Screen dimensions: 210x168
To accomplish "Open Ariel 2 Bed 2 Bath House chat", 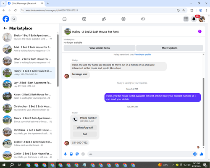I will (x=28, y=49).
